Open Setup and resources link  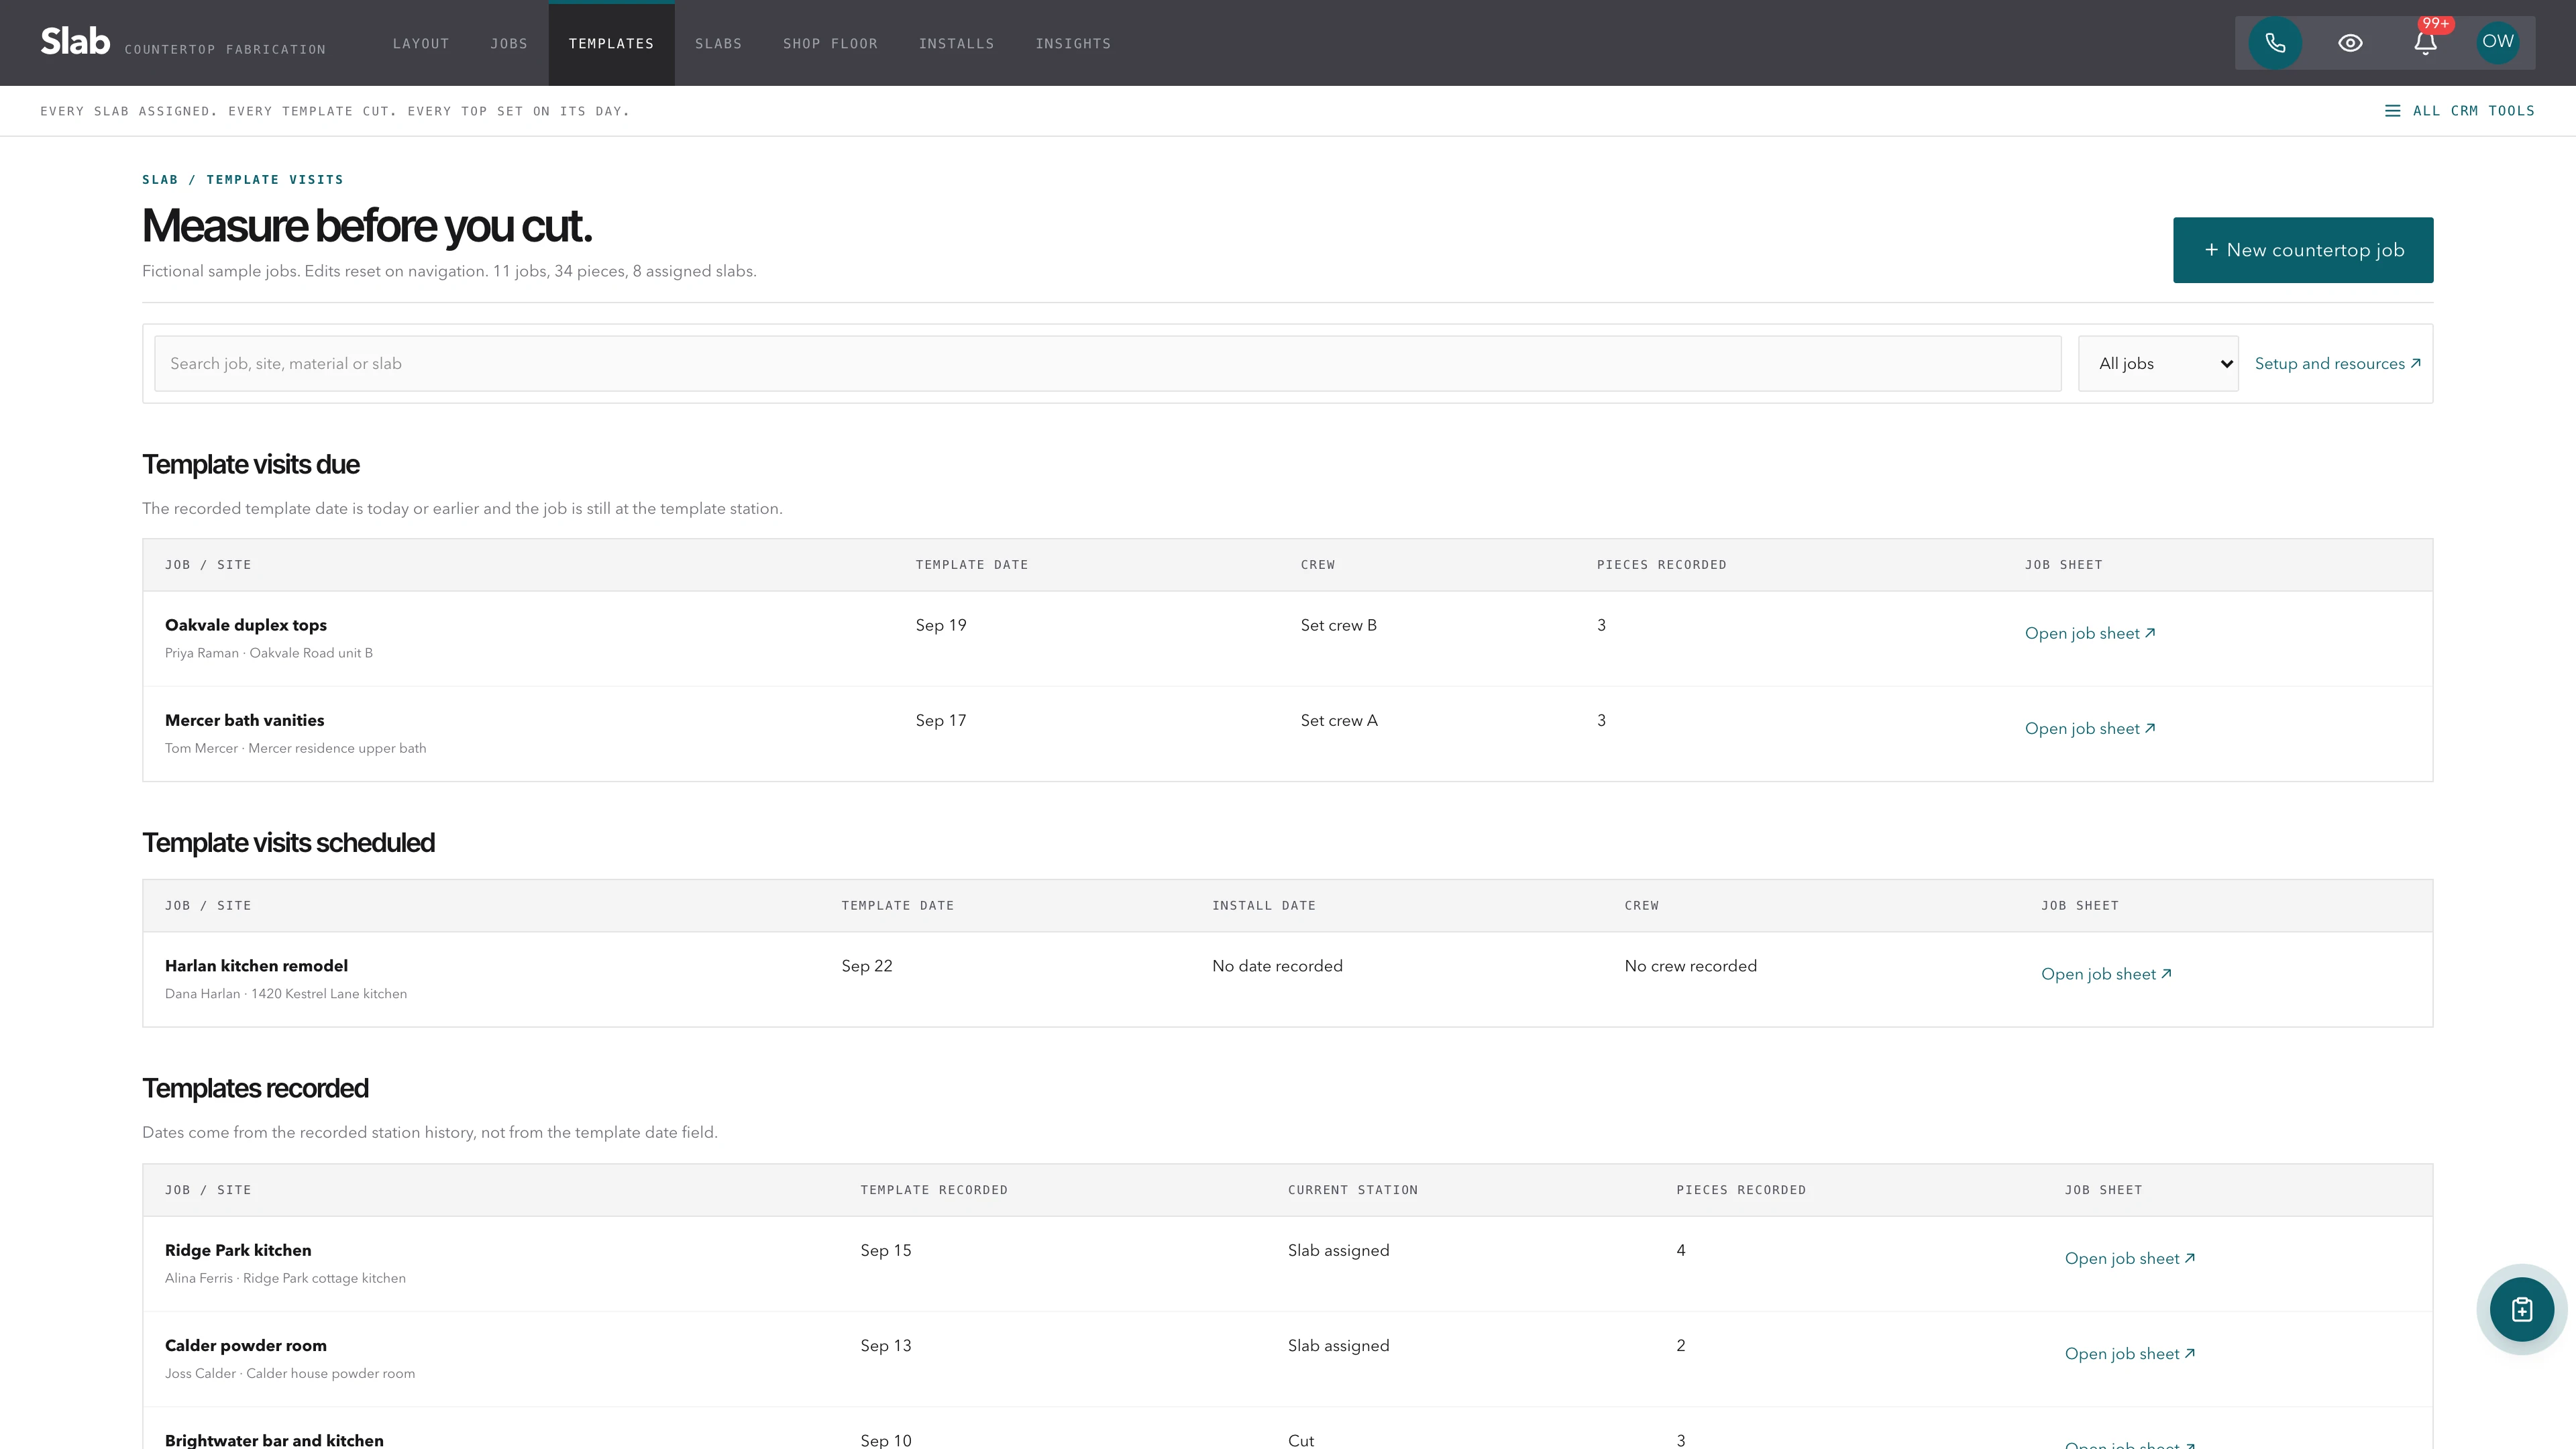(2338, 364)
